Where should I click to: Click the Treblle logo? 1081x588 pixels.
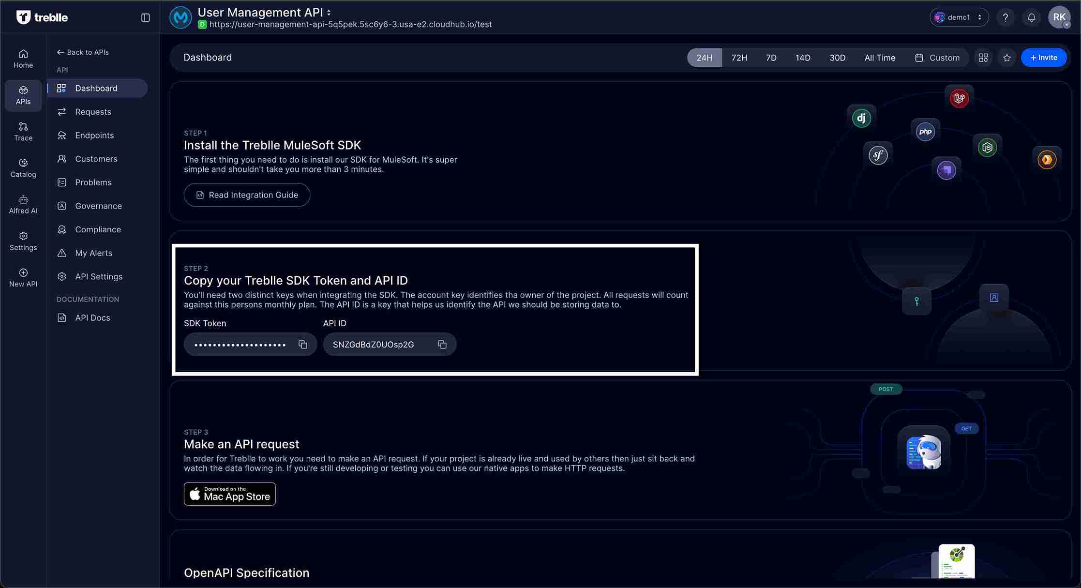(42, 17)
